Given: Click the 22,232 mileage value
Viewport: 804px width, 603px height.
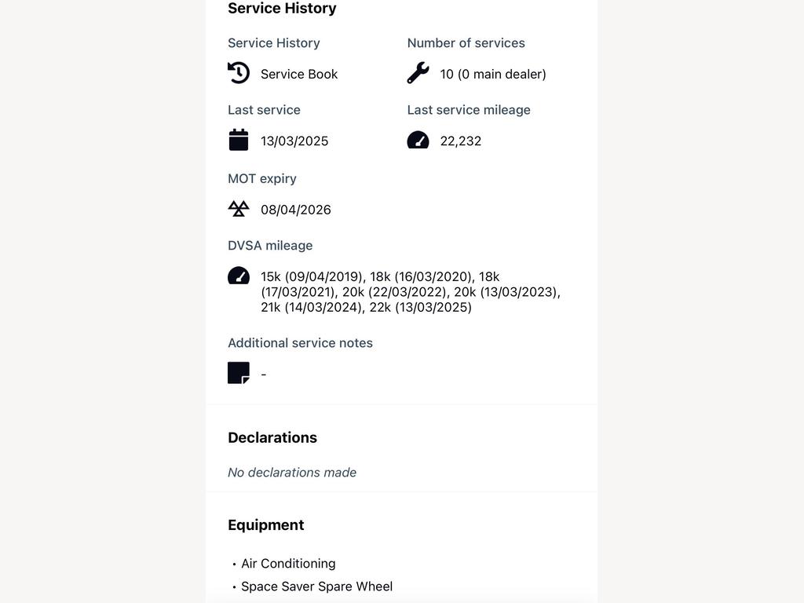Looking at the screenshot, I should (460, 141).
